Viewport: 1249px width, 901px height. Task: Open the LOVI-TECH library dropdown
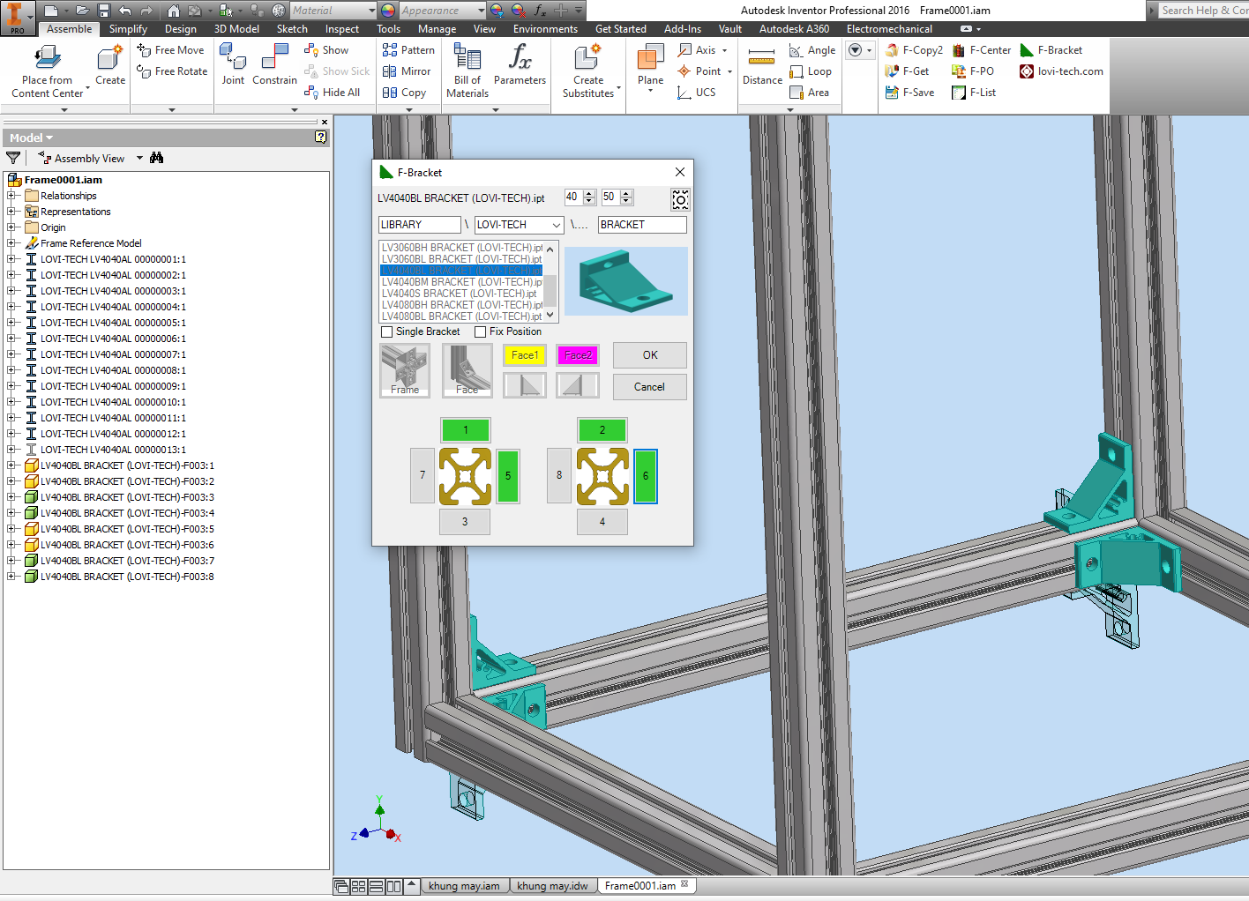[556, 225]
